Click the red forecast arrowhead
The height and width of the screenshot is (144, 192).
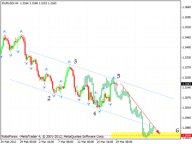point(158,132)
